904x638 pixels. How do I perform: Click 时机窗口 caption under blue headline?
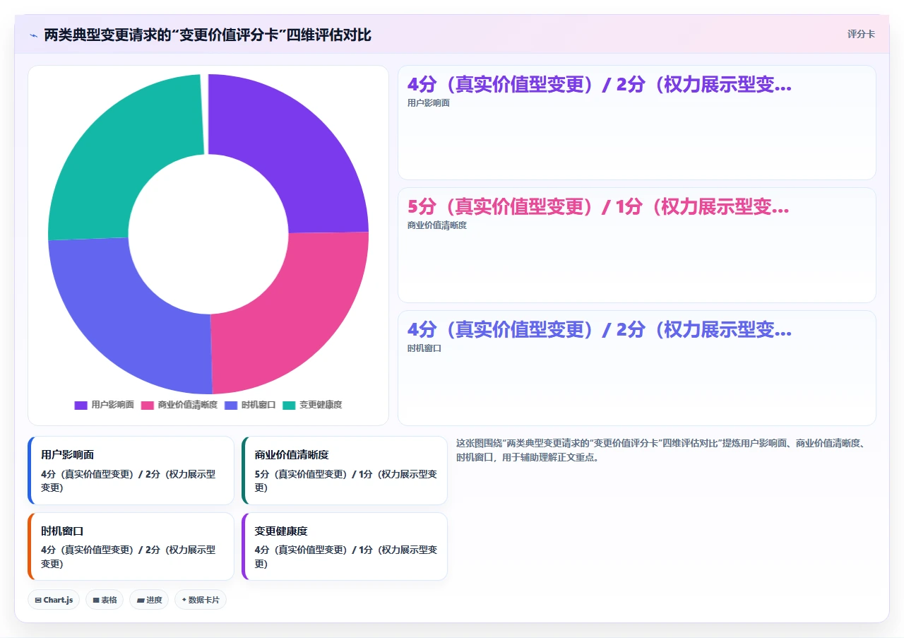click(x=424, y=348)
